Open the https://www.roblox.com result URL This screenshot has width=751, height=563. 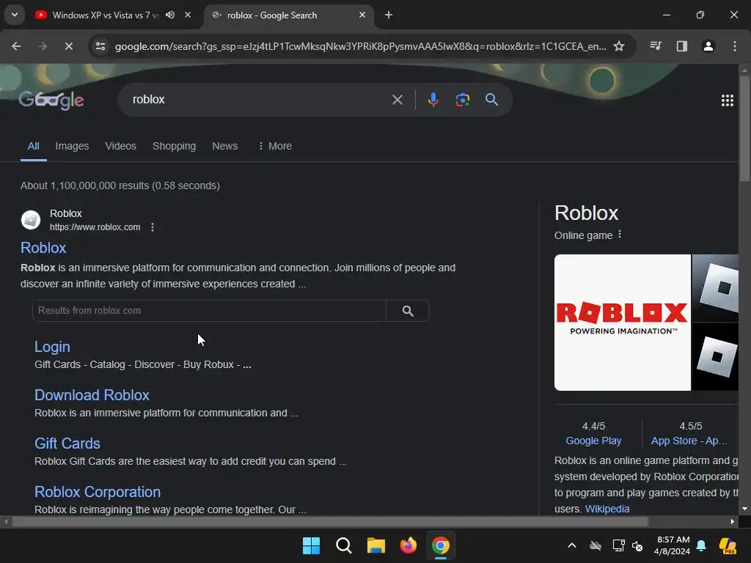coord(95,227)
